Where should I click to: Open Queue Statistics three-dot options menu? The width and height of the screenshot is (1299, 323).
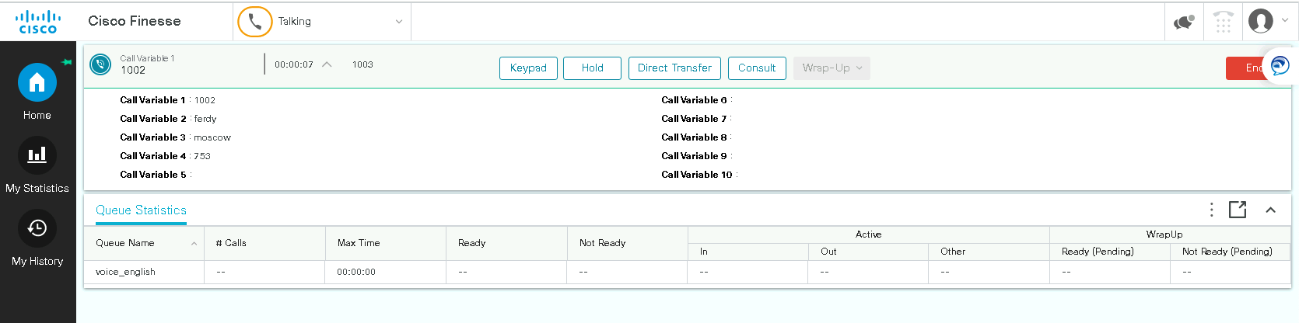click(1211, 210)
